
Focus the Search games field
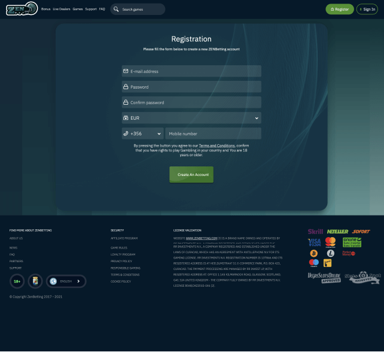point(138,10)
